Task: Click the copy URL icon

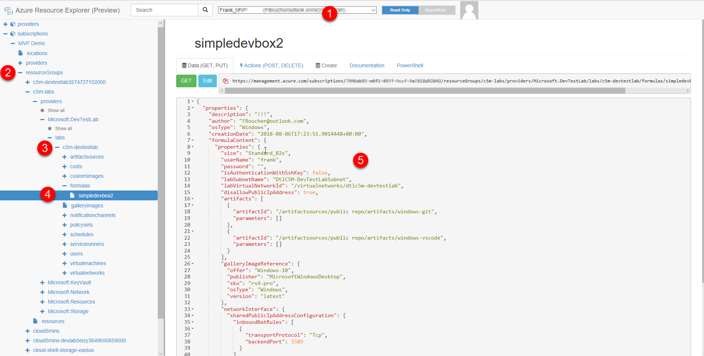Action: 225,81
